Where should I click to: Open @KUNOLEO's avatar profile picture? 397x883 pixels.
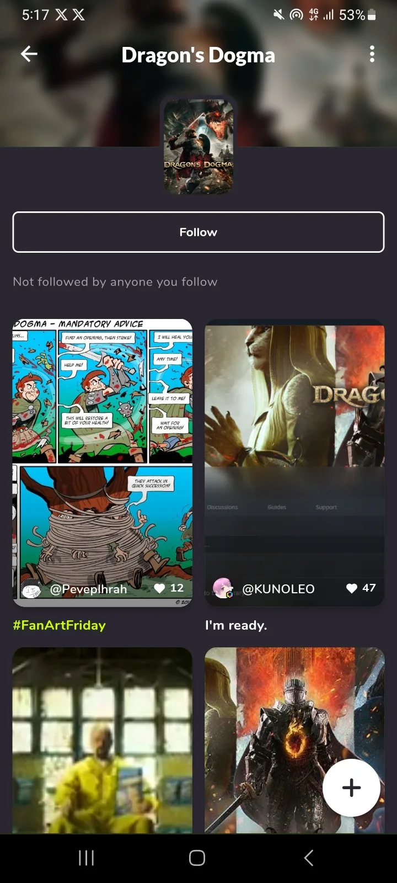(223, 588)
